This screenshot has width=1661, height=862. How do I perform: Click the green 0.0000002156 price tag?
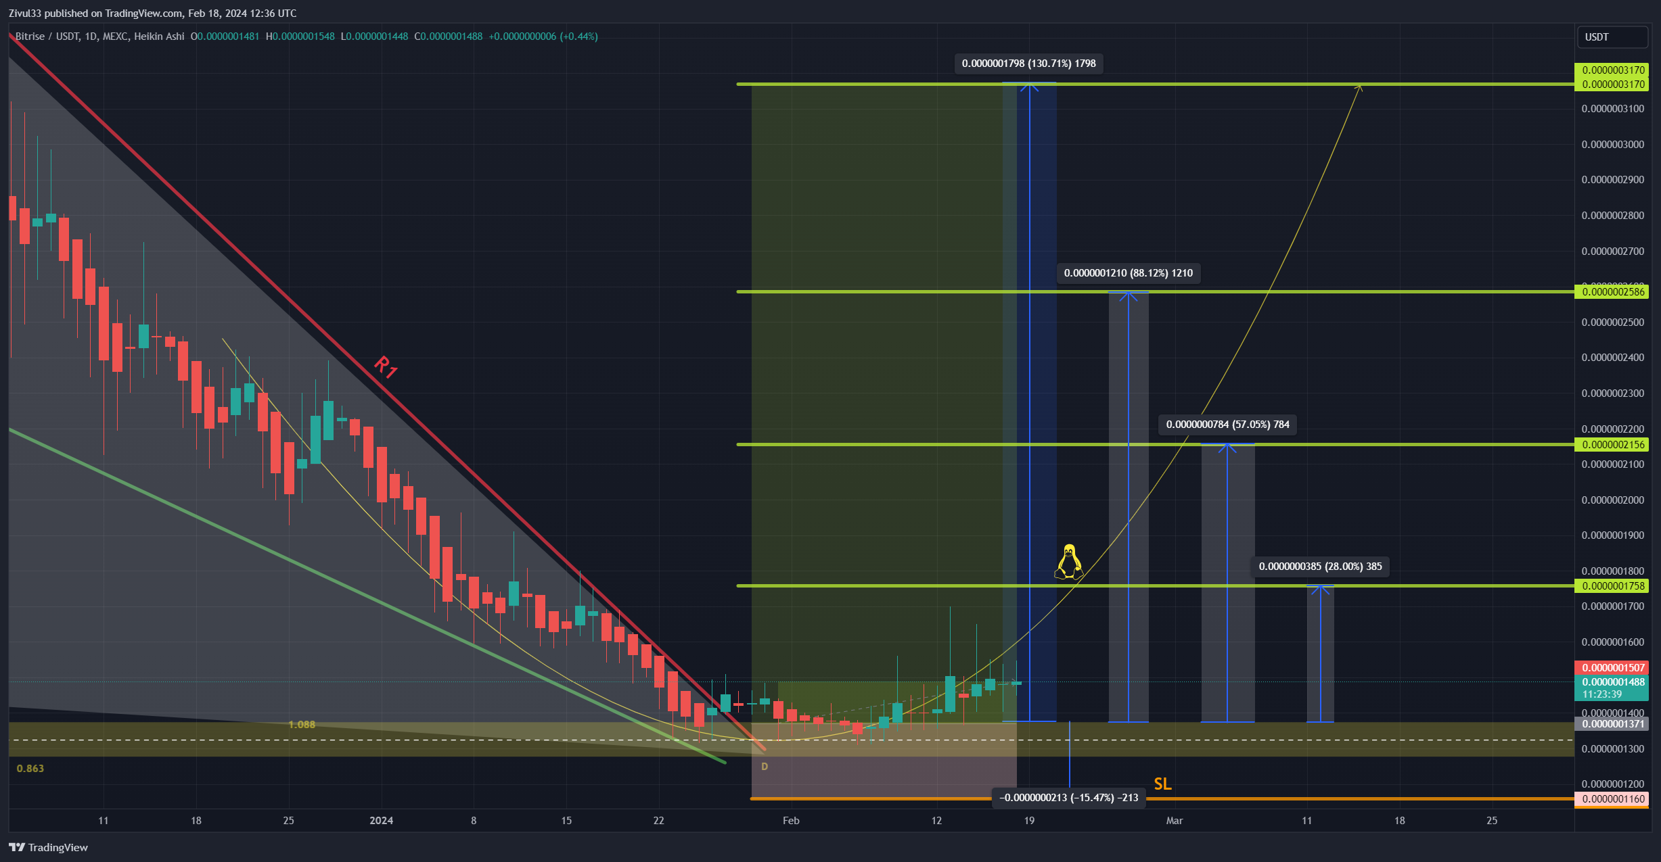click(x=1612, y=445)
